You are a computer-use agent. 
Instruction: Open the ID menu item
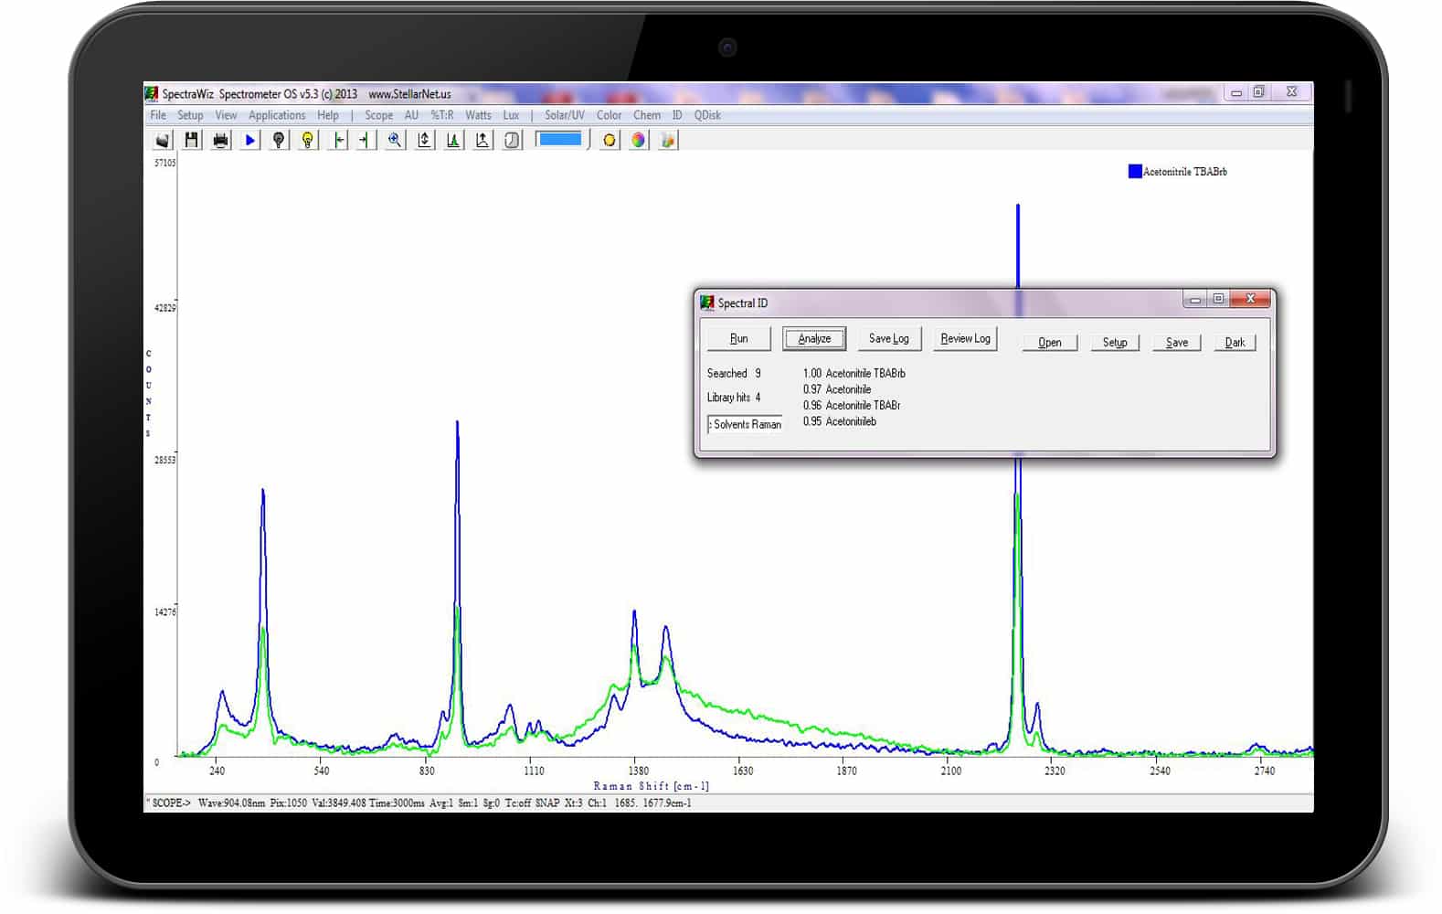pyautogui.click(x=677, y=115)
